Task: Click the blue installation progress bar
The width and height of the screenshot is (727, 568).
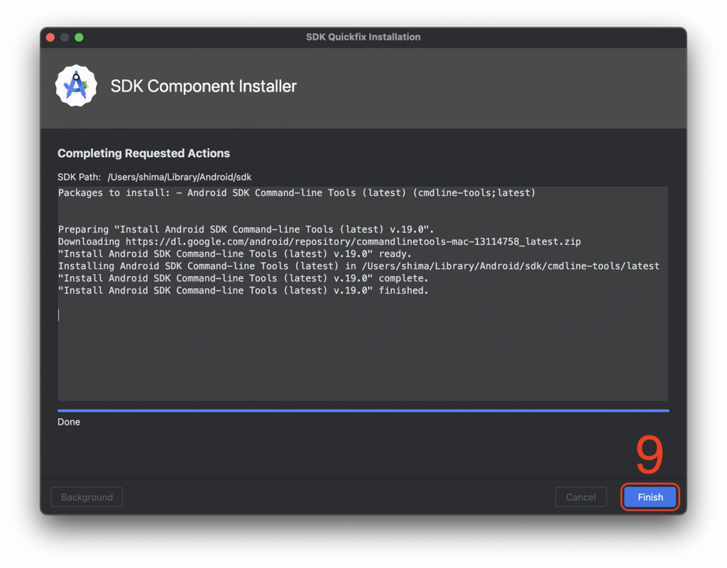Action: pyautogui.click(x=363, y=410)
